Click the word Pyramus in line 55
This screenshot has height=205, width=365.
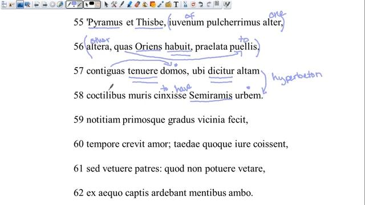pos(105,23)
